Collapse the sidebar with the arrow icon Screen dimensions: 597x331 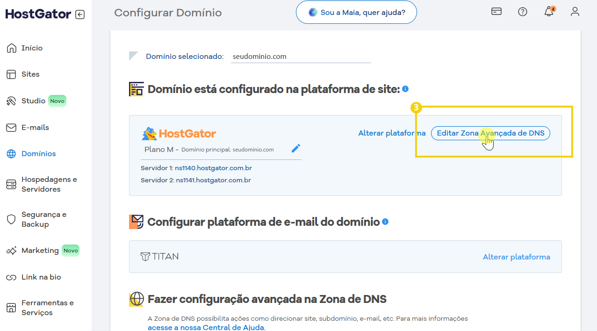(x=80, y=14)
